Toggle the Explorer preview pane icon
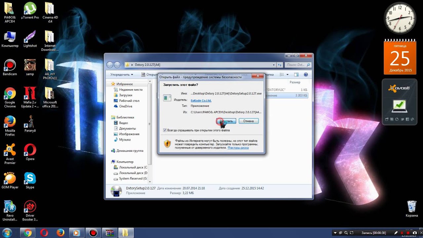This screenshot has height=238, width=423. coord(296,75)
